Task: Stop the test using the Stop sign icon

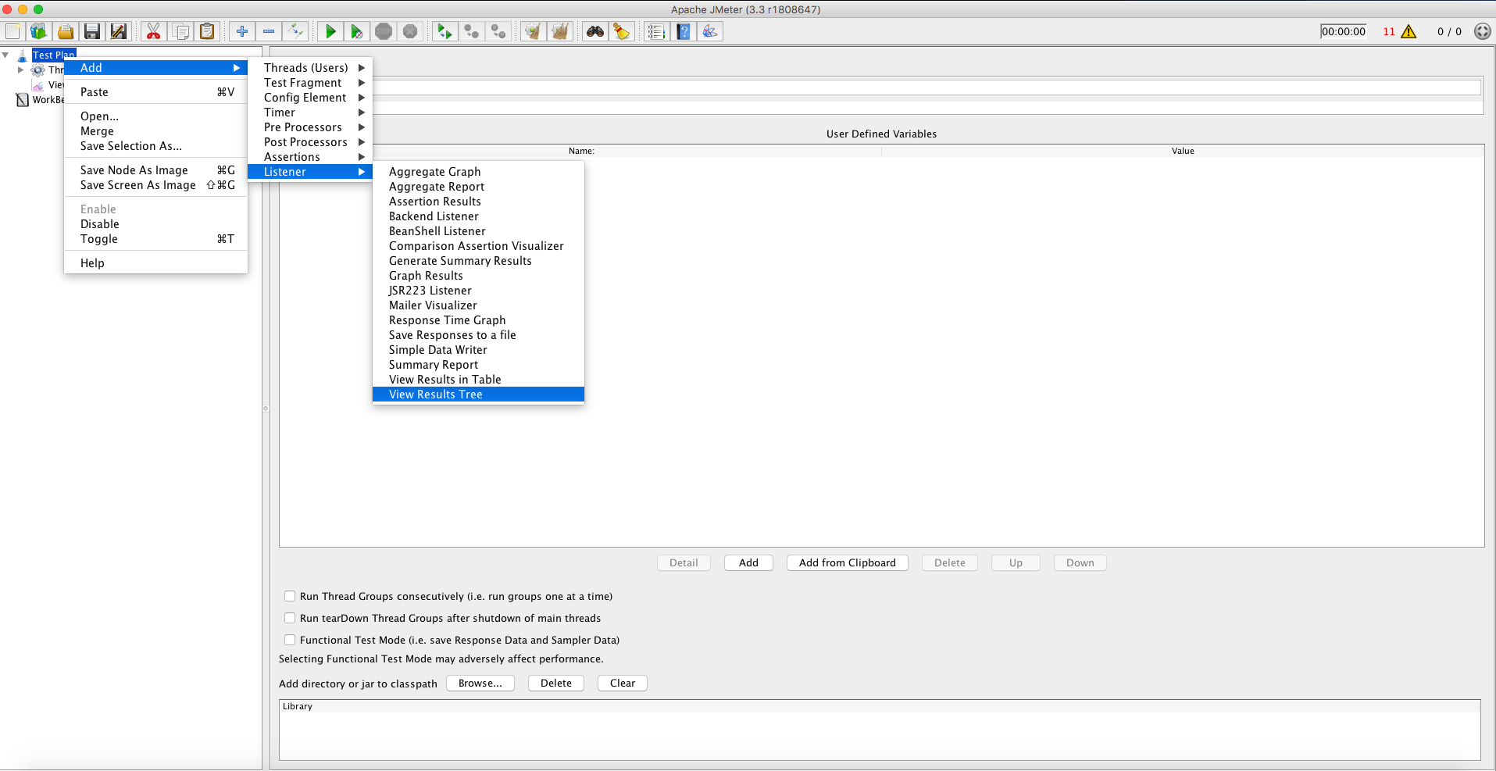Action: coord(384,31)
